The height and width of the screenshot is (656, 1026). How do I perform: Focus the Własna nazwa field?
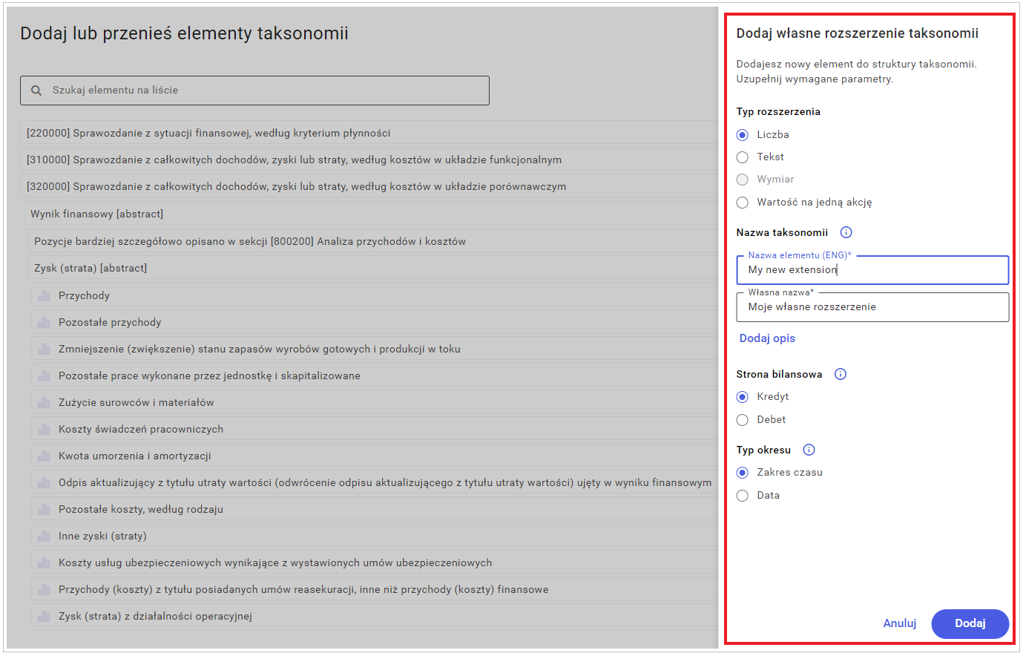pos(872,307)
